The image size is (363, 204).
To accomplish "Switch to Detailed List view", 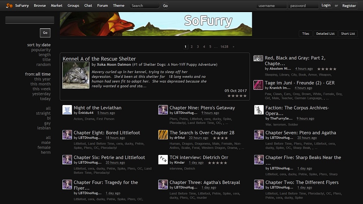I will 325,34.
